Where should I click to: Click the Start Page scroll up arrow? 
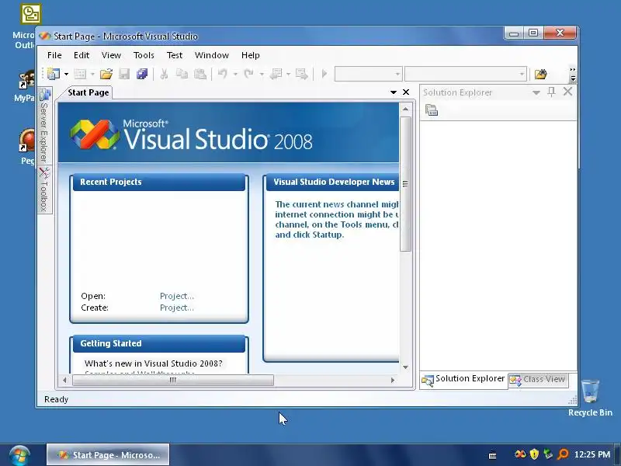(x=405, y=109)
